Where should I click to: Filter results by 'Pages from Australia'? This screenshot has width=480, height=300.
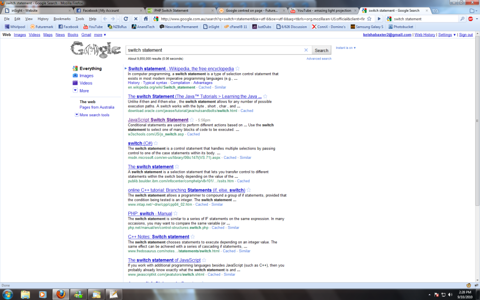(x=97, y=107)
